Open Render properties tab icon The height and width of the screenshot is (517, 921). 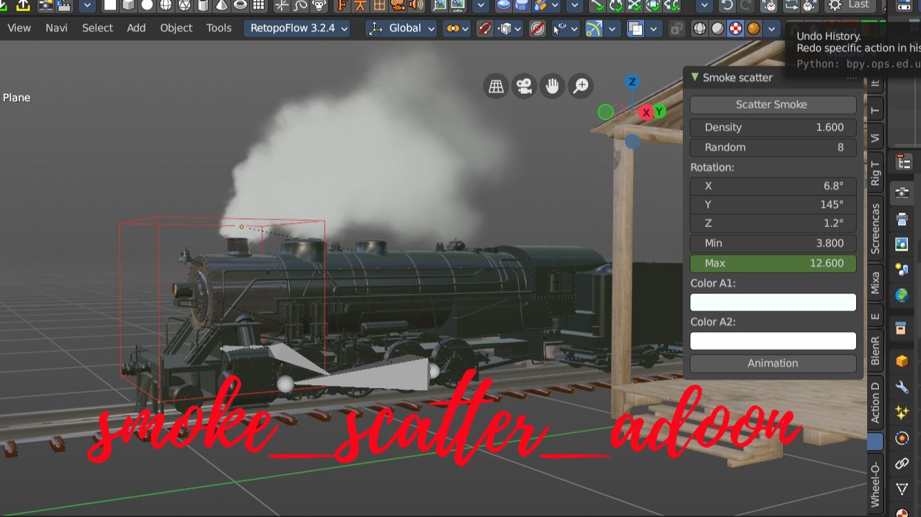(902, 193)
